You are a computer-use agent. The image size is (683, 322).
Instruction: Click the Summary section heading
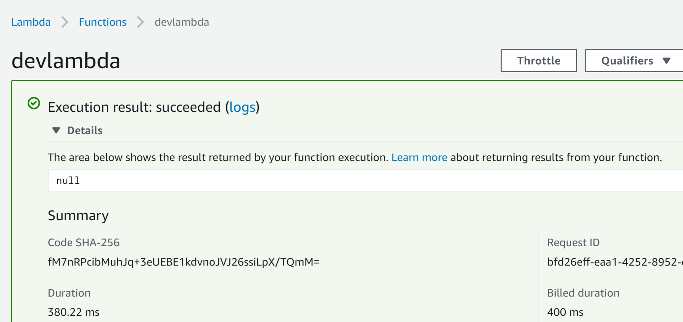pyautogui.click(x=78, y=216)
